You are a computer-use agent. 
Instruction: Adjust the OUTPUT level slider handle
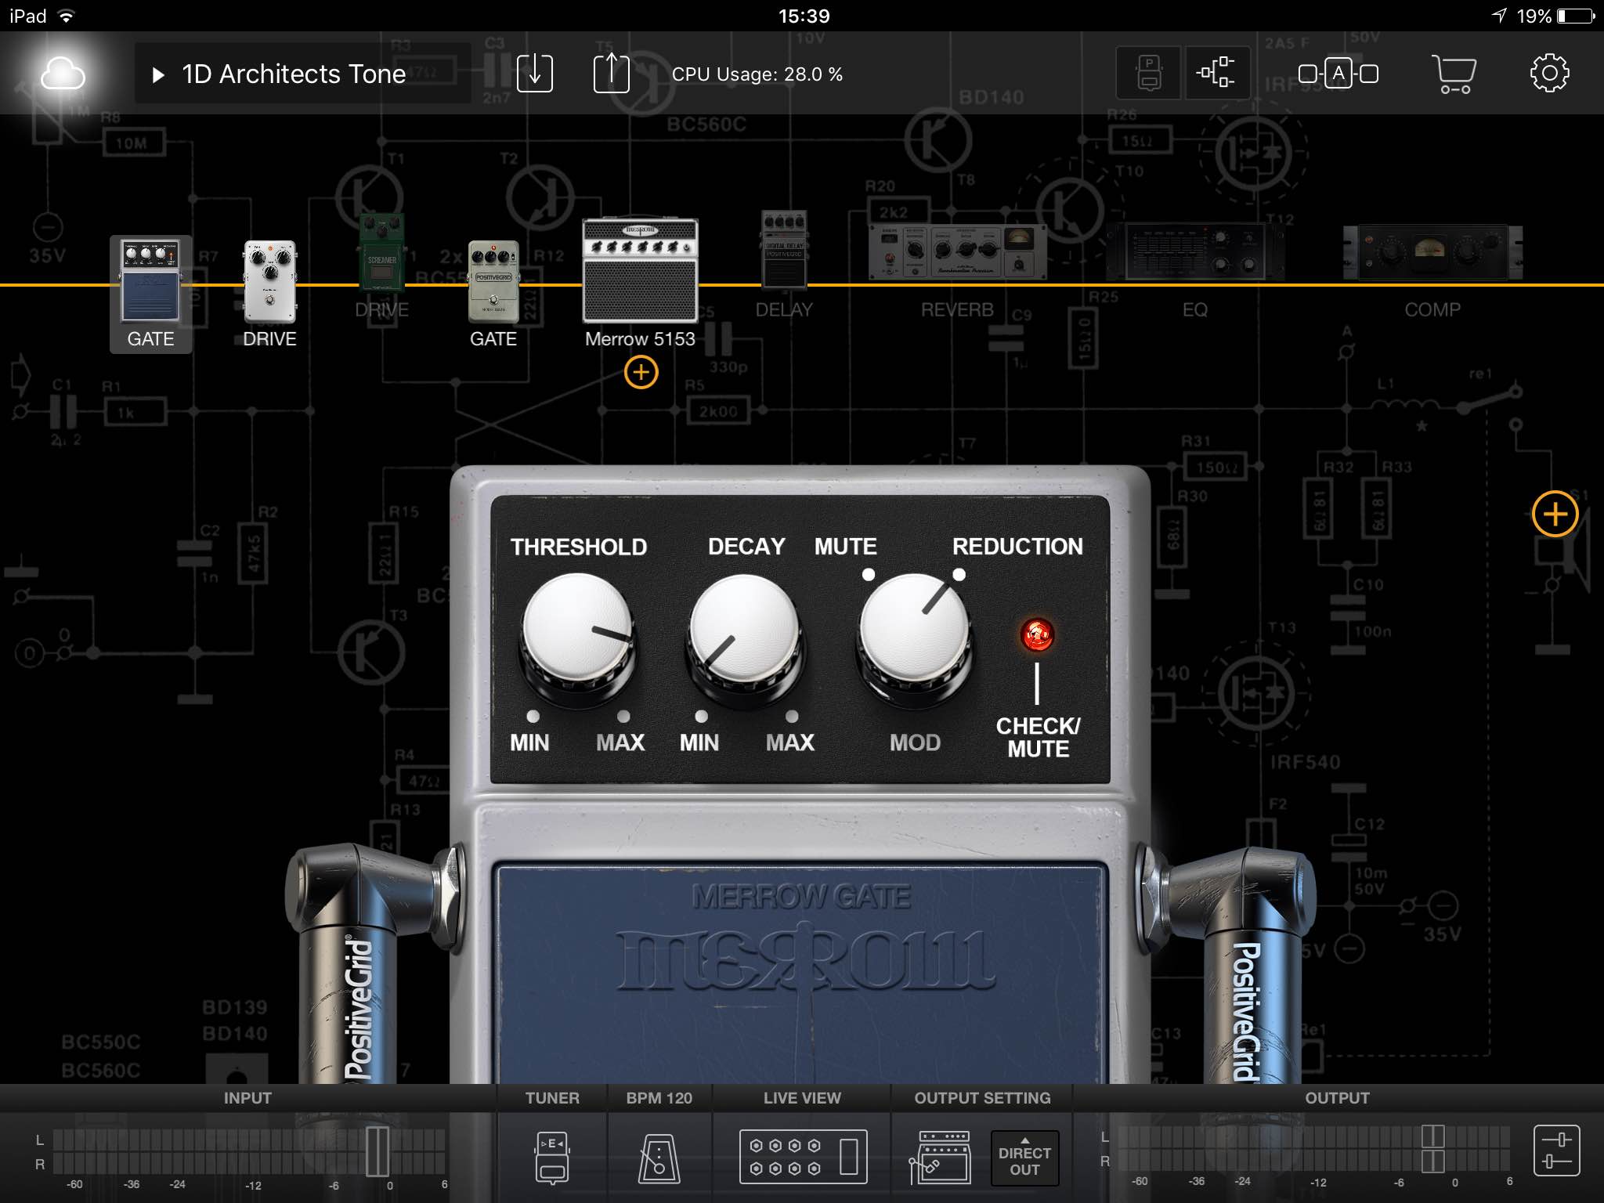[1432, 1149]
